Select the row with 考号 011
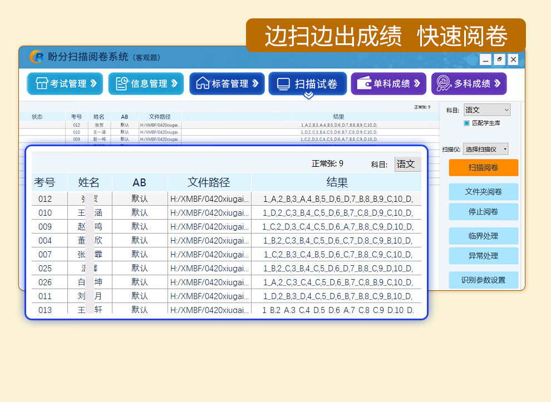The width and height of the screenshot is (551, 402). coord(227,296)
